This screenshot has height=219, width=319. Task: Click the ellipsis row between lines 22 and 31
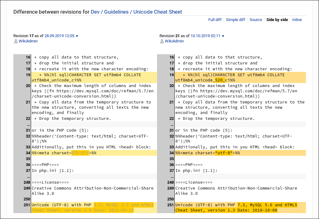click(28, 124)
